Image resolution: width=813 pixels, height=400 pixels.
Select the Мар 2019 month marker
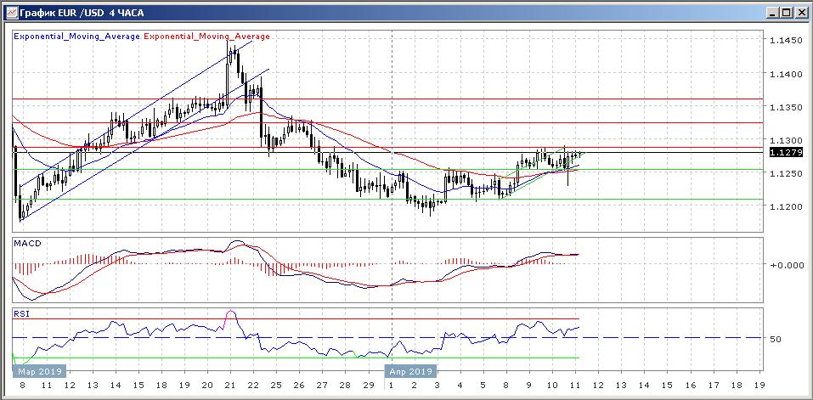(39, 372)
